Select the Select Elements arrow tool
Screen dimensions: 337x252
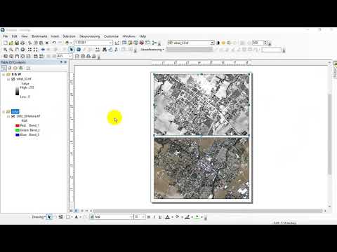coord(72,50)
